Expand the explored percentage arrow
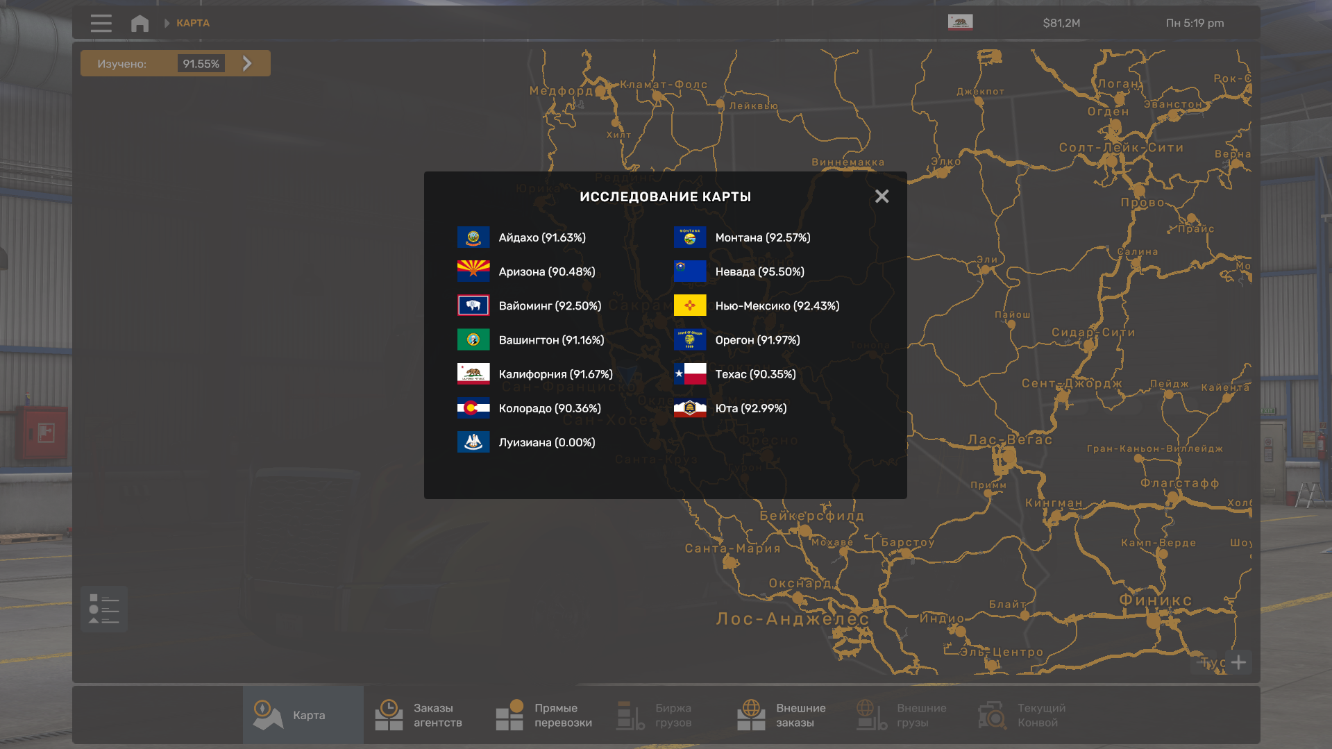The height and width of the screenshot is (749, 1332). (247, 64)
